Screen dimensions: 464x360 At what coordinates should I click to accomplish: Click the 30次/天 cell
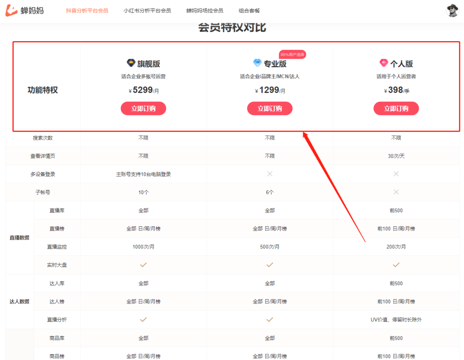click(396, 156)
